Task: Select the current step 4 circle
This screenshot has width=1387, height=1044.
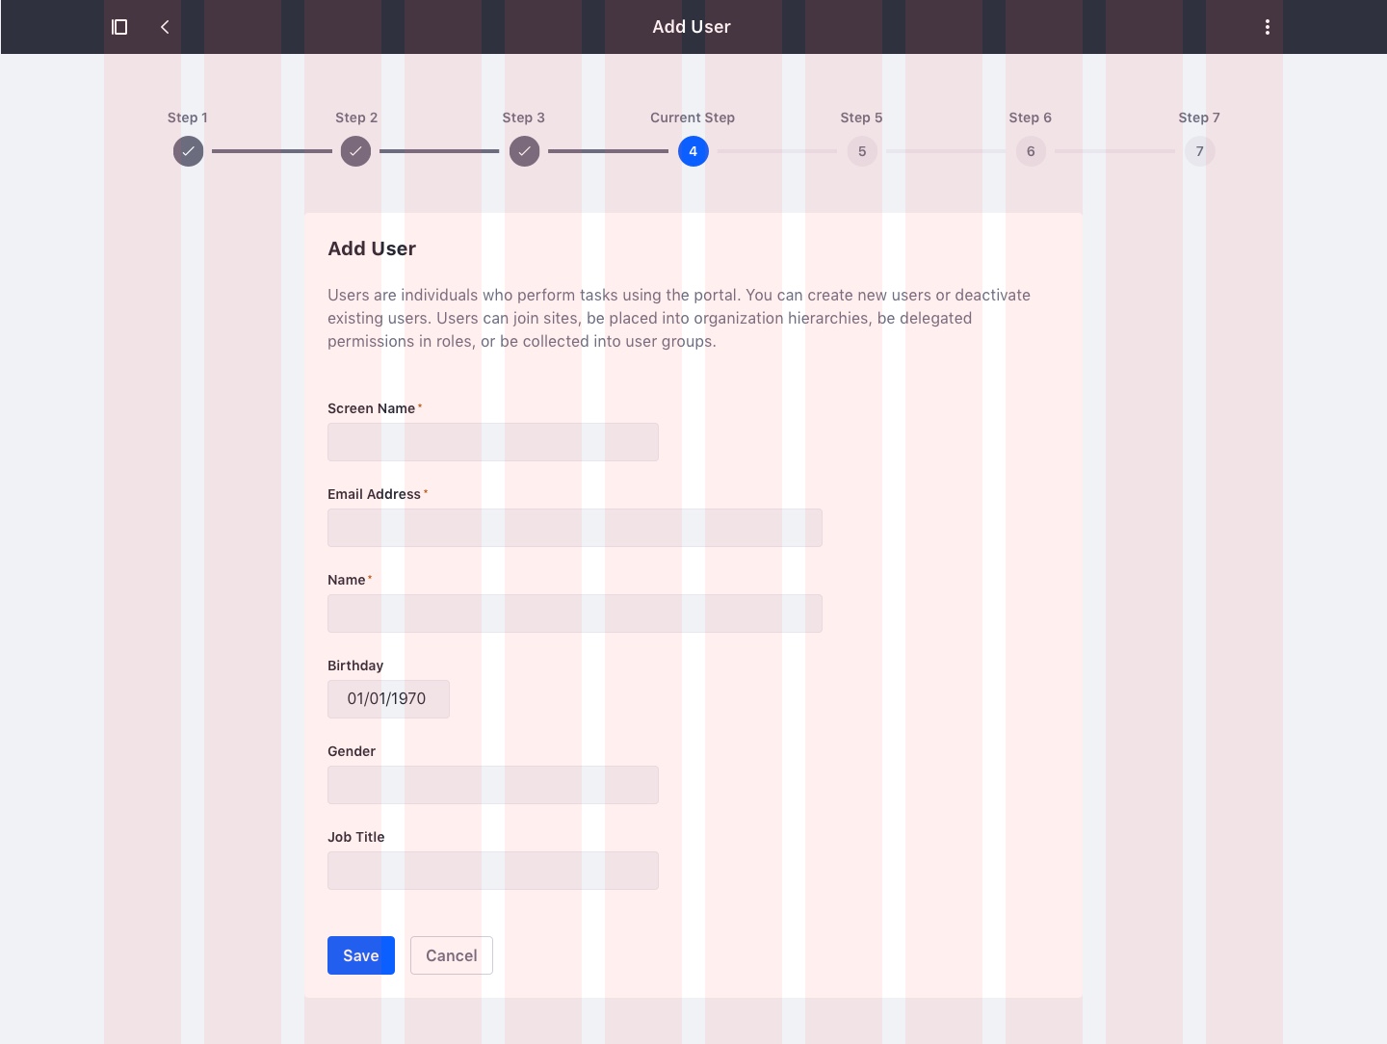Action: [x=693, y=151]
